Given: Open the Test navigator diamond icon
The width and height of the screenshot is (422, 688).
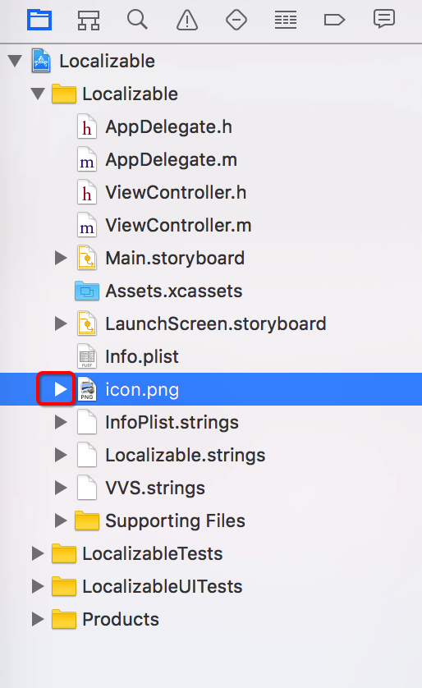Looking at the screenshot, I should [236, 21].
